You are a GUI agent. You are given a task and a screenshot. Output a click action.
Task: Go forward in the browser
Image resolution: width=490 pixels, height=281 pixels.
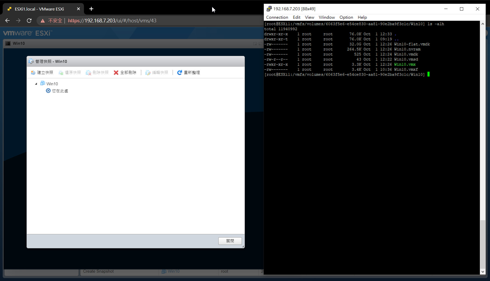18,21
